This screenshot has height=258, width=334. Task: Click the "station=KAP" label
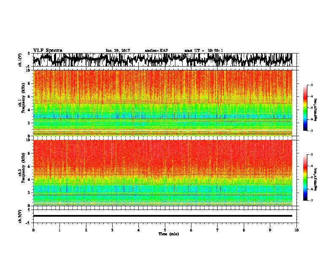(x=156, y=51)
